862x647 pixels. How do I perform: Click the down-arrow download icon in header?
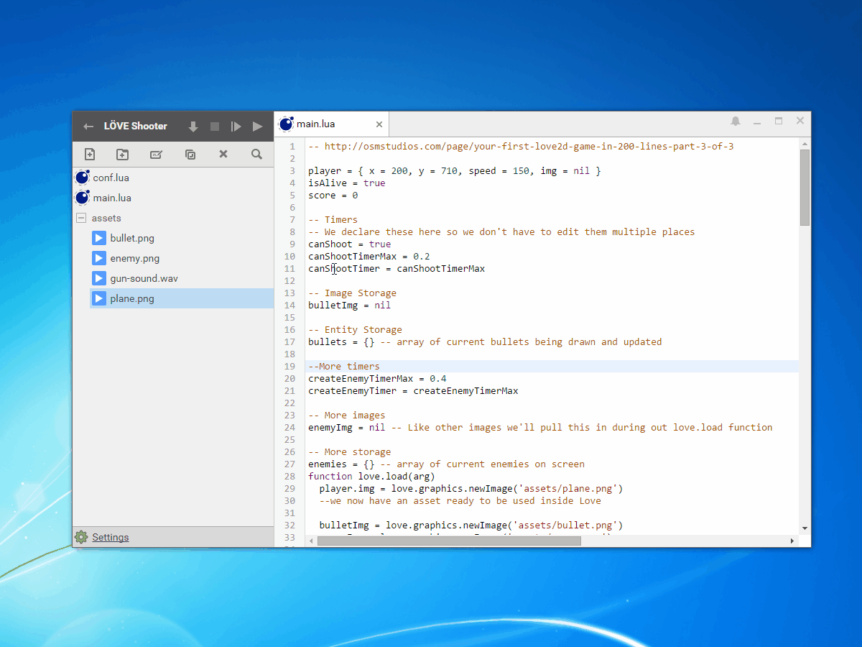click(x=193, y=127)
